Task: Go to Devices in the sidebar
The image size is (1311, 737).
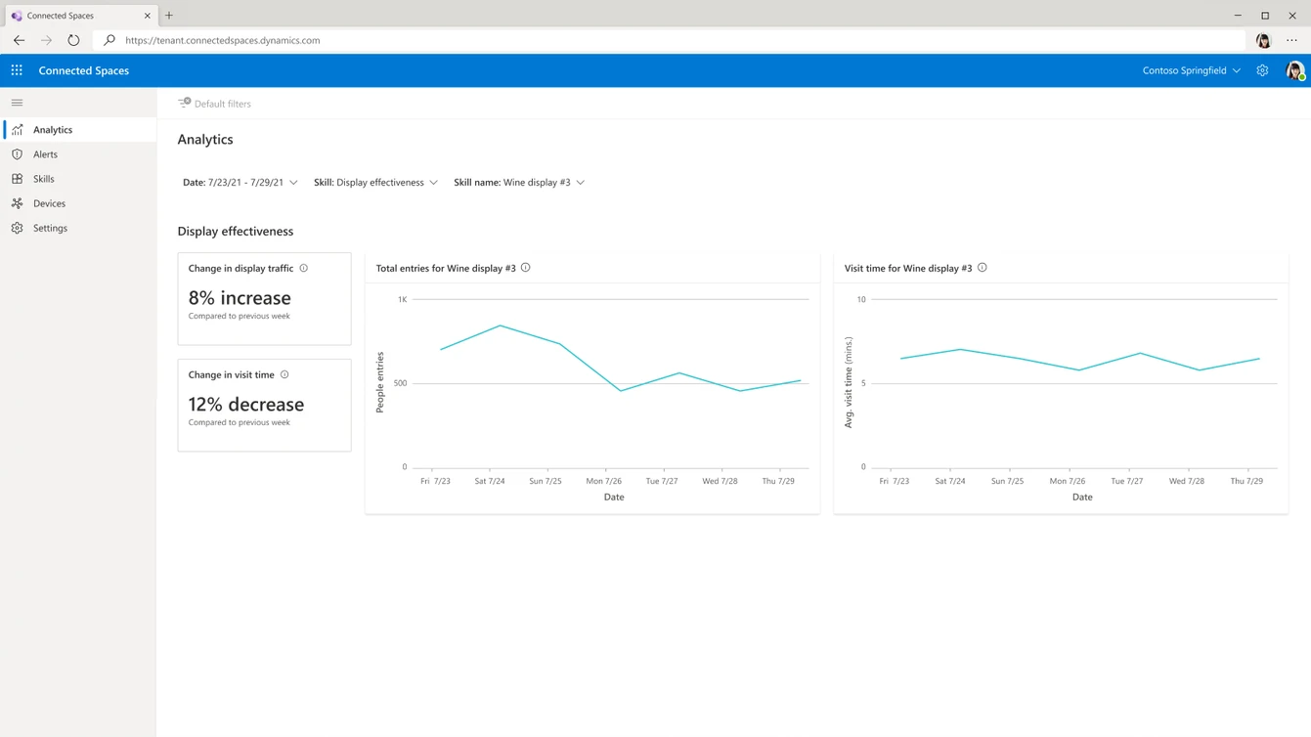Action: [x=78, y=203]
